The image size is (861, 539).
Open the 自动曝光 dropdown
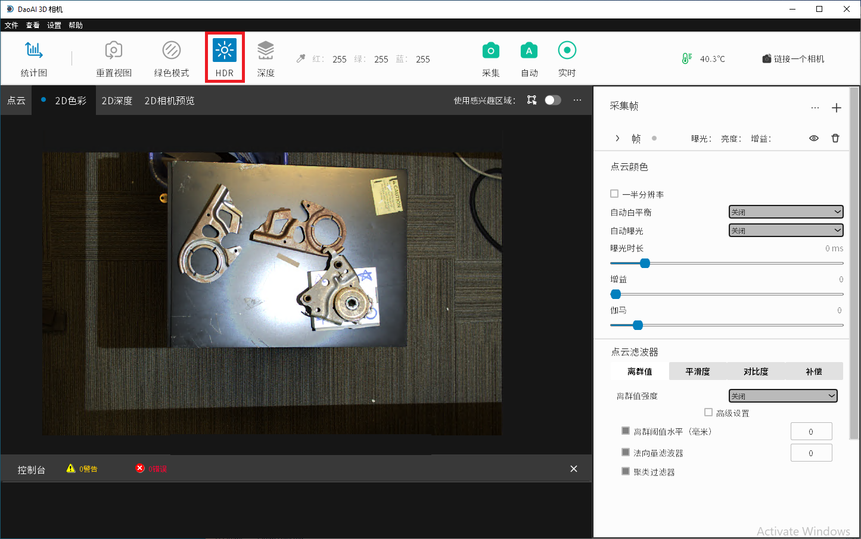pyautogui.click(x=786, y=230)
